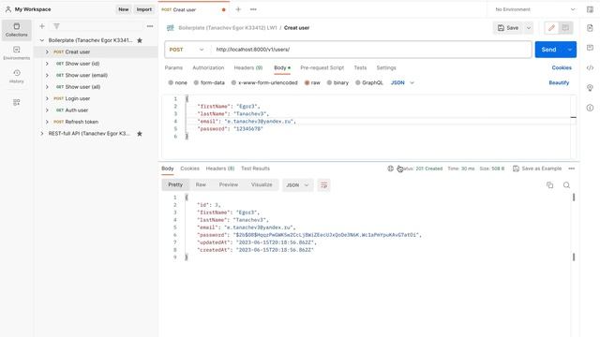The width and height of the screenshot is (600, 337).
Task: Open comments icon in right sidebar
Action: [x=590, y=48]
